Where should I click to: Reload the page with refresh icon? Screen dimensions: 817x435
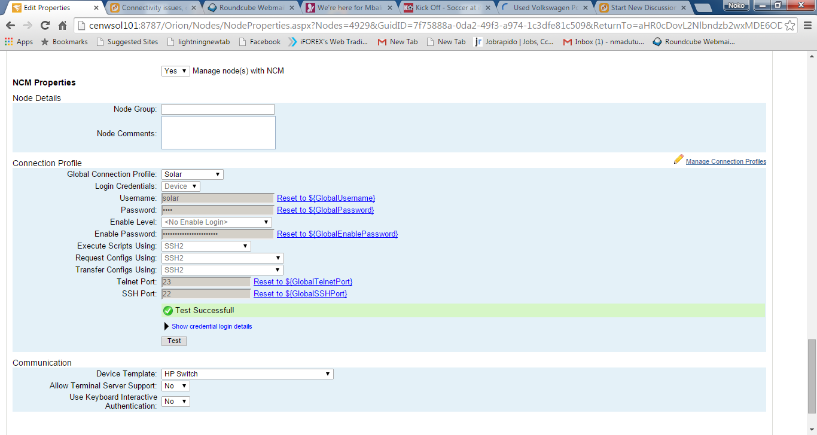(x=45, y=26)
